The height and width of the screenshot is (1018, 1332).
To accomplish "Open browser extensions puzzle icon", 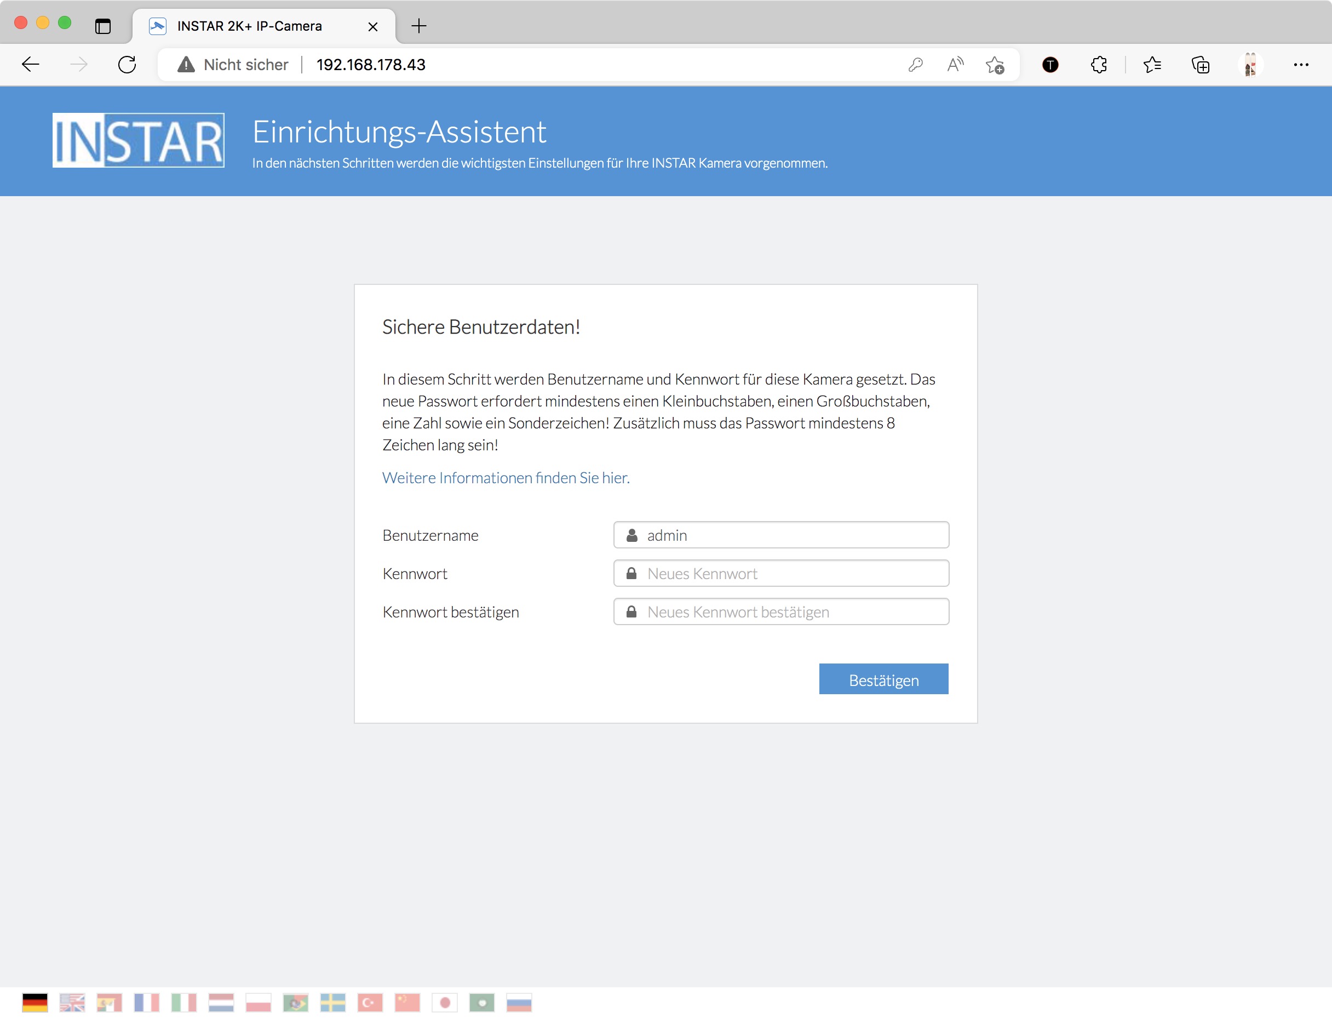I will [1099, 65].
